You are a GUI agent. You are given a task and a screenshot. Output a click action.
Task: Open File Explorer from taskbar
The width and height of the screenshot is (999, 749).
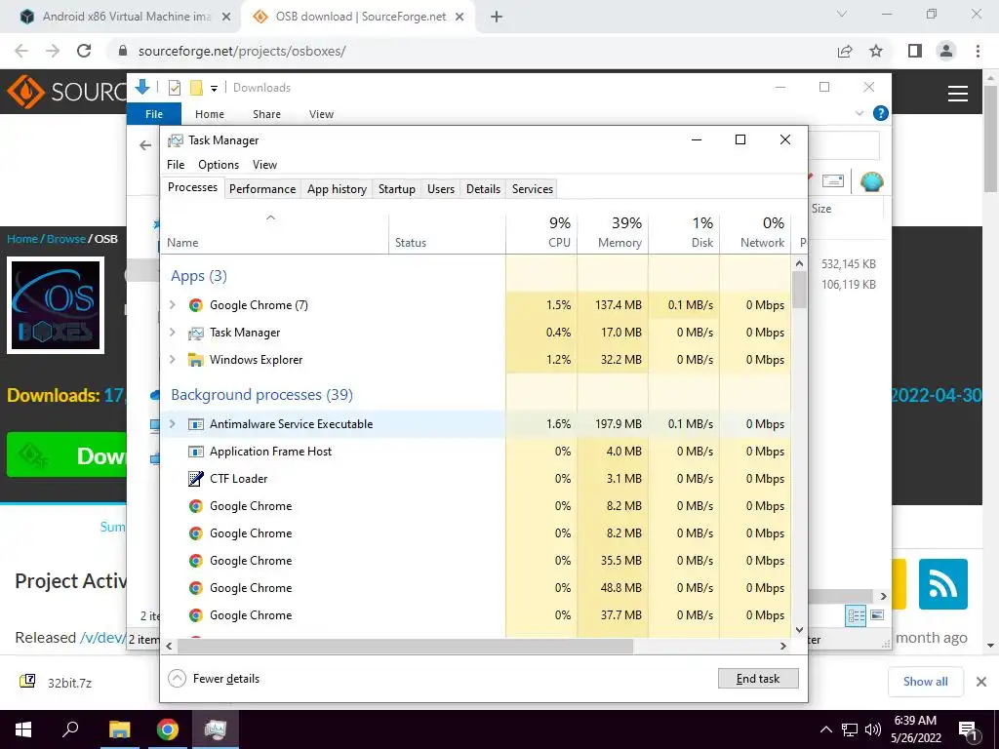[x=119, y=729]
